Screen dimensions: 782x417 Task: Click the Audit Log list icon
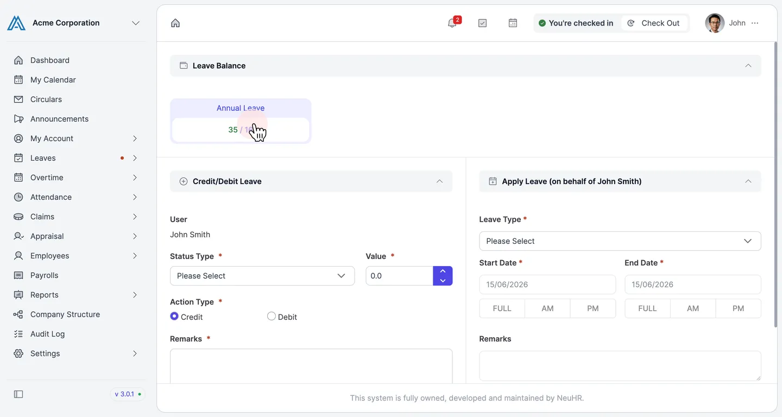tap(18, 334)
